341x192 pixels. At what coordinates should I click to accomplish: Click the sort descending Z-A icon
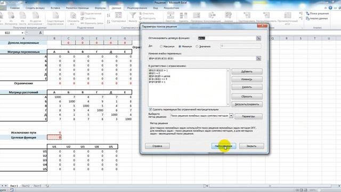(109, 21)
